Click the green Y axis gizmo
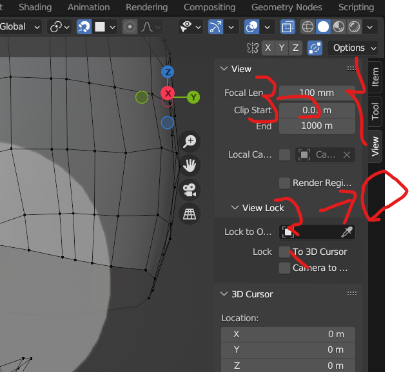The height and width of the screenshot is (372, 410). coord(193,97)
